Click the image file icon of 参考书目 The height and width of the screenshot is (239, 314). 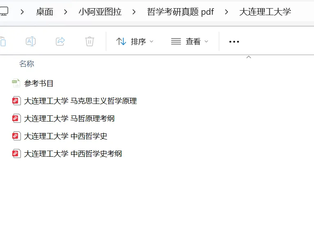click(16, 83)
